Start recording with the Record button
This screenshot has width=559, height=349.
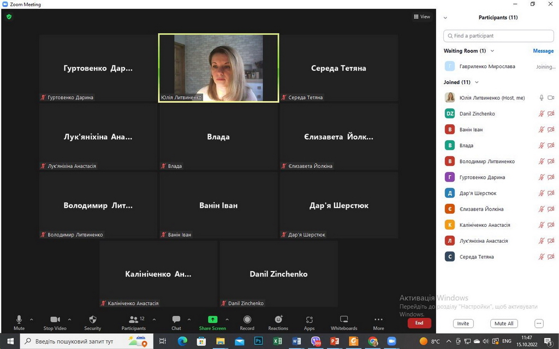coord(247,320)
